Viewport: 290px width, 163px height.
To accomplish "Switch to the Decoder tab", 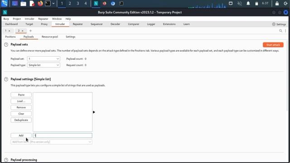I will coord(115,24).
